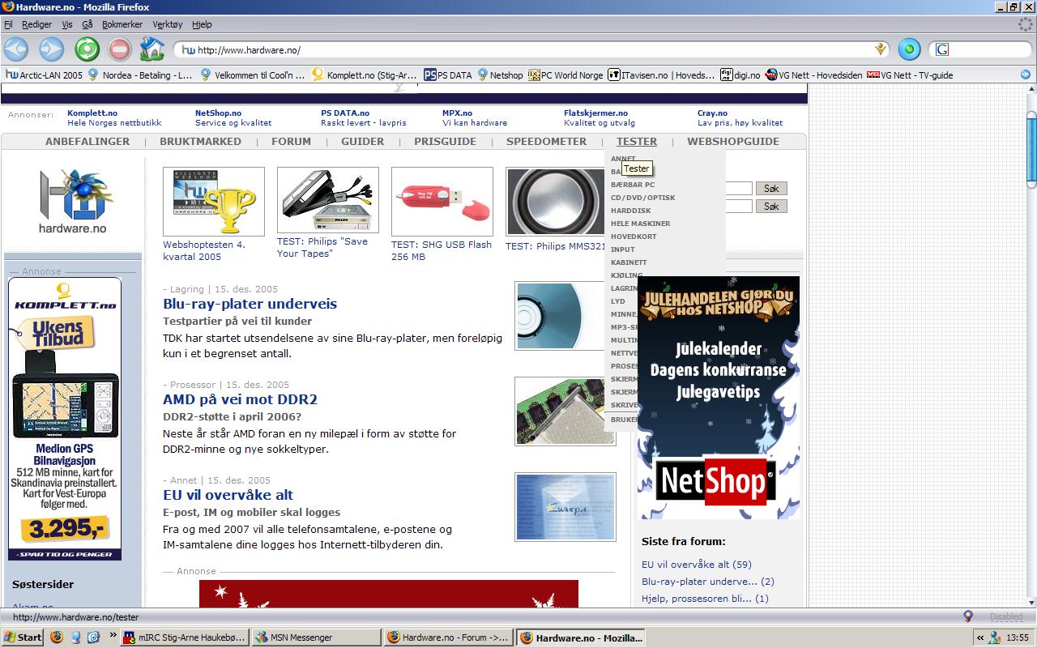
Task: Open the Home page house icon
Action: coord(151,49)
